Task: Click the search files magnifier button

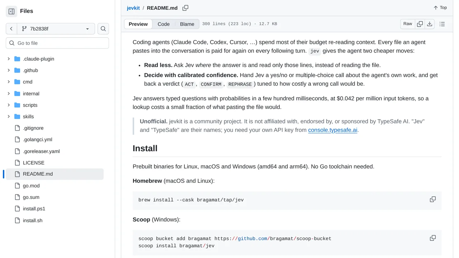Action: [x=103, y=29]
